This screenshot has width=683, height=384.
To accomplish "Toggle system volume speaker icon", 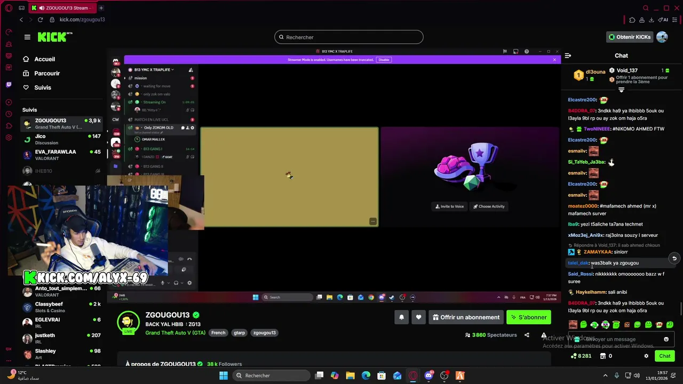I will click(638, 375).
